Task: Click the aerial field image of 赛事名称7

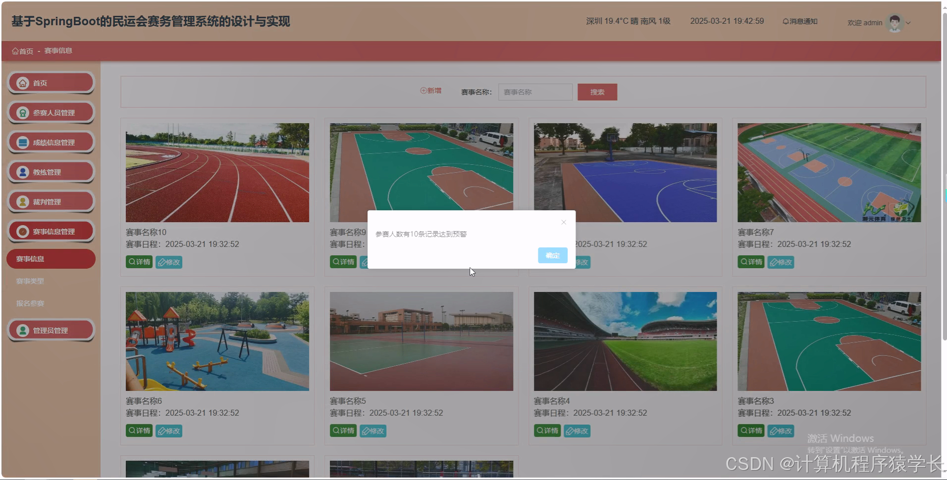Action: click(829, 173)
